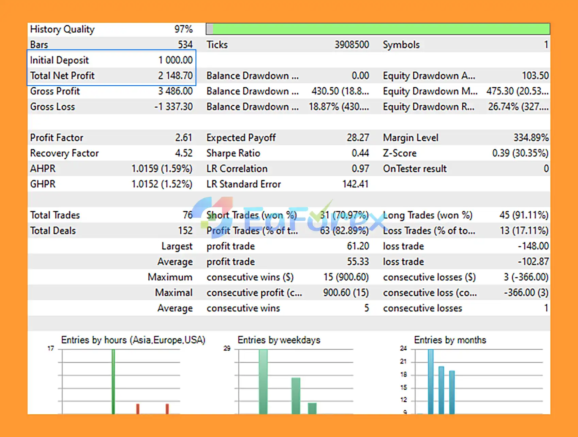578x437 pixels.
Task: Select Equity Drawdown value 475.30
Action: tap(517, 91)
